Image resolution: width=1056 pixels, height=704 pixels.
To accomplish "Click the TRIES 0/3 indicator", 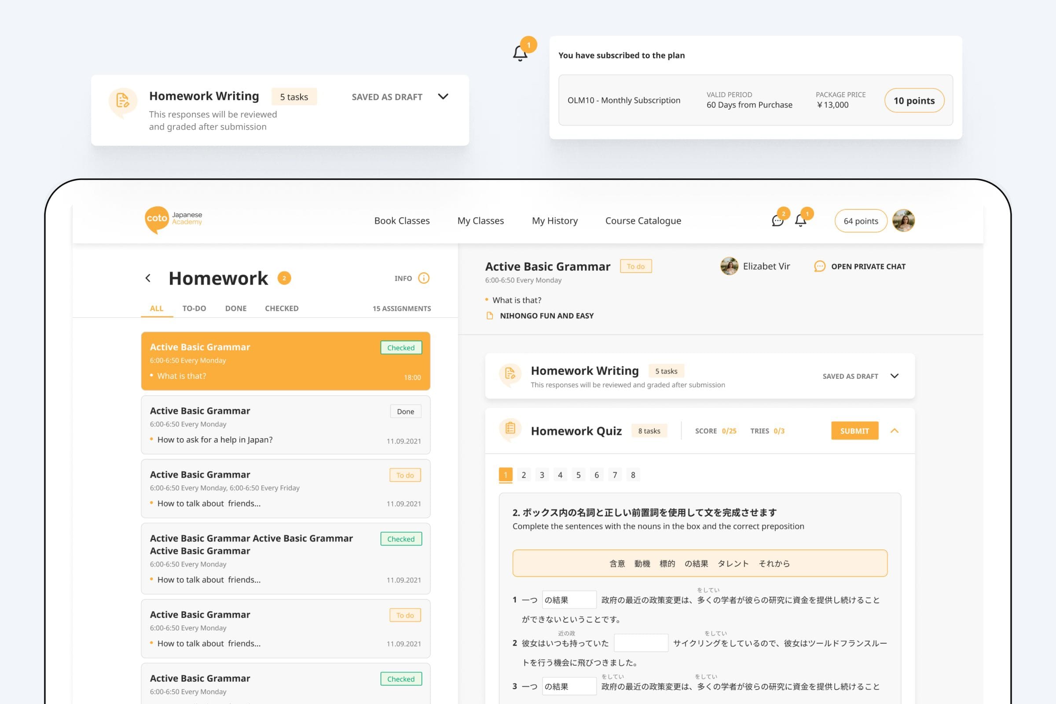I will [x=767, y=431].
